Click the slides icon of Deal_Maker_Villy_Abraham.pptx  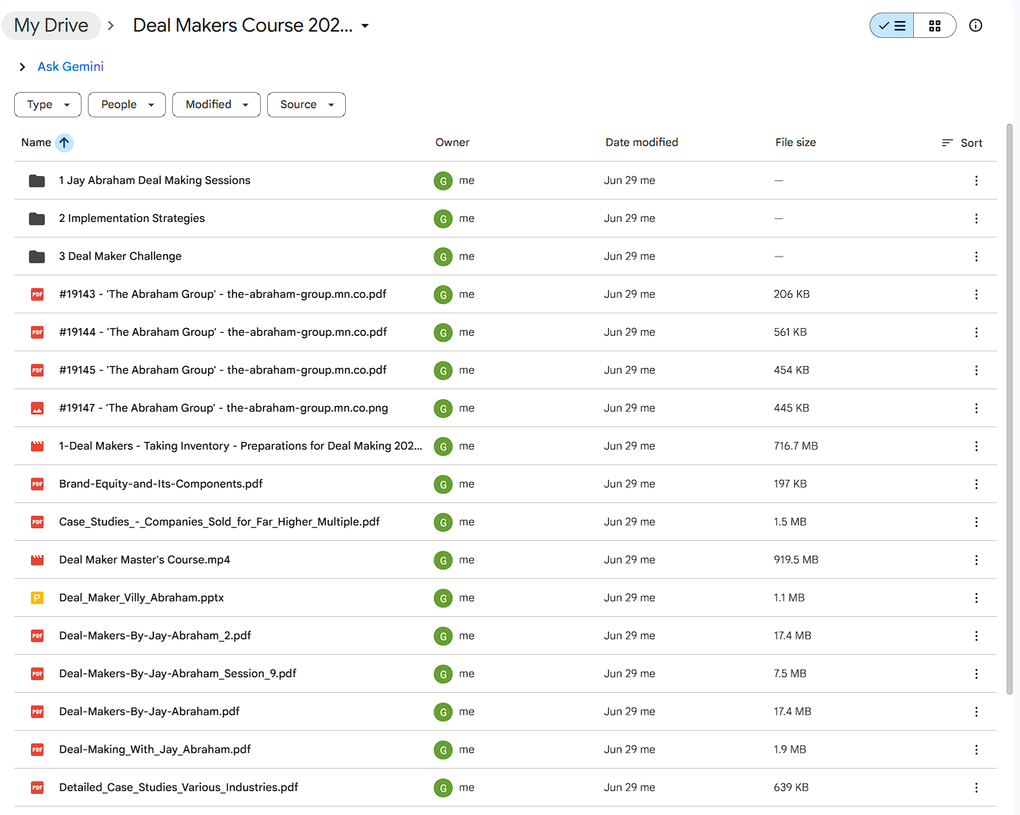coord(37,598)
